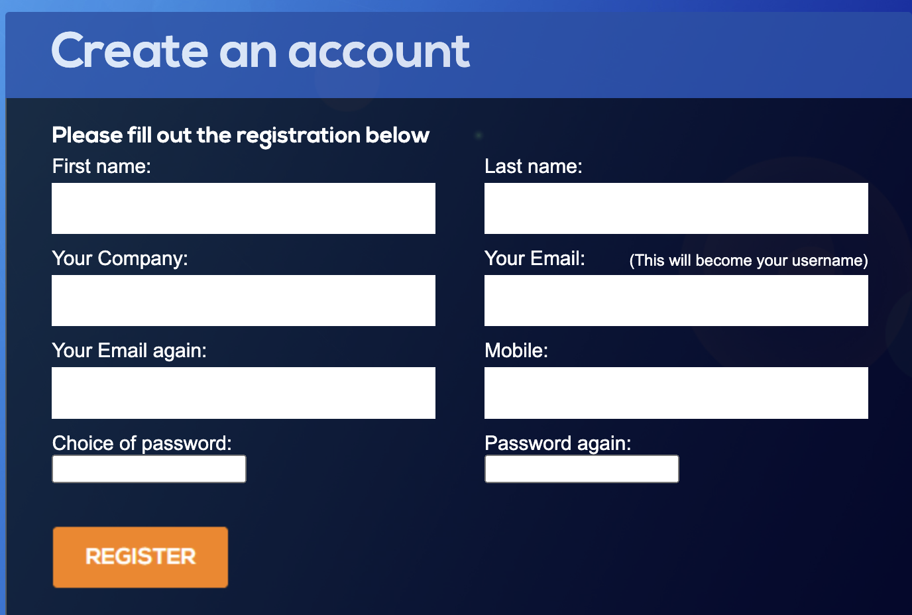This screenshot has width=912, height=615.
Task: Click the "Your Email:" label
Action: click(534, 258)
